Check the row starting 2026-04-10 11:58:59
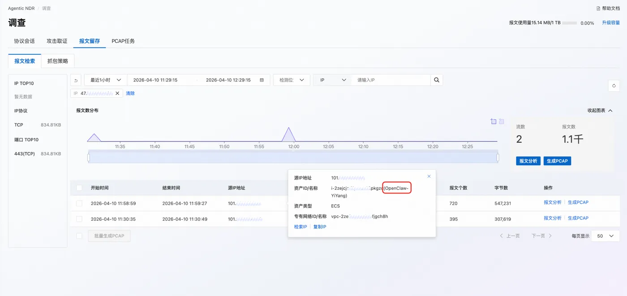Image resolution: width=627 pixels, height=296 pixels. coord(79,203)
